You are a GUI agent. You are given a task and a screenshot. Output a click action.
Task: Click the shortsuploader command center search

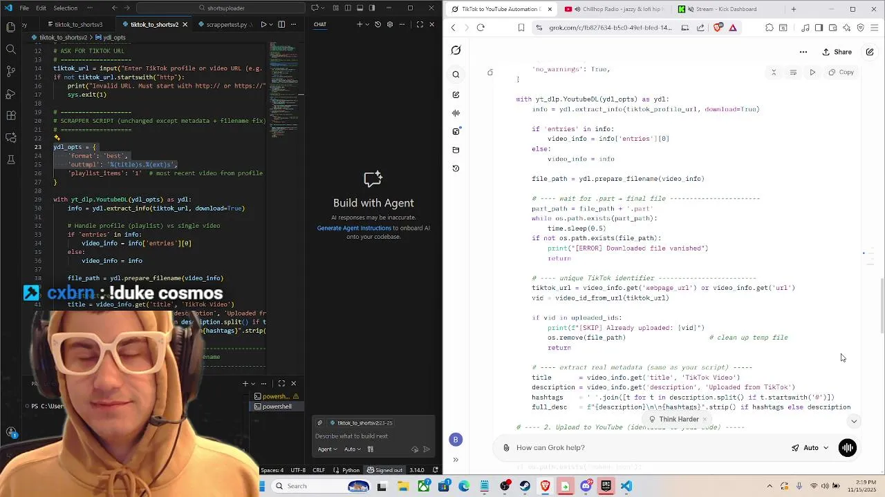click(x=221, y=8)
